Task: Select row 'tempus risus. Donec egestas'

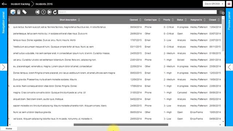Action: (115, 40)
